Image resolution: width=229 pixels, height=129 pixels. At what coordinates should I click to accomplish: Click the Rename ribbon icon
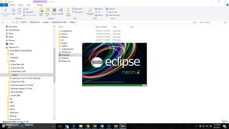tap(60, 10)
